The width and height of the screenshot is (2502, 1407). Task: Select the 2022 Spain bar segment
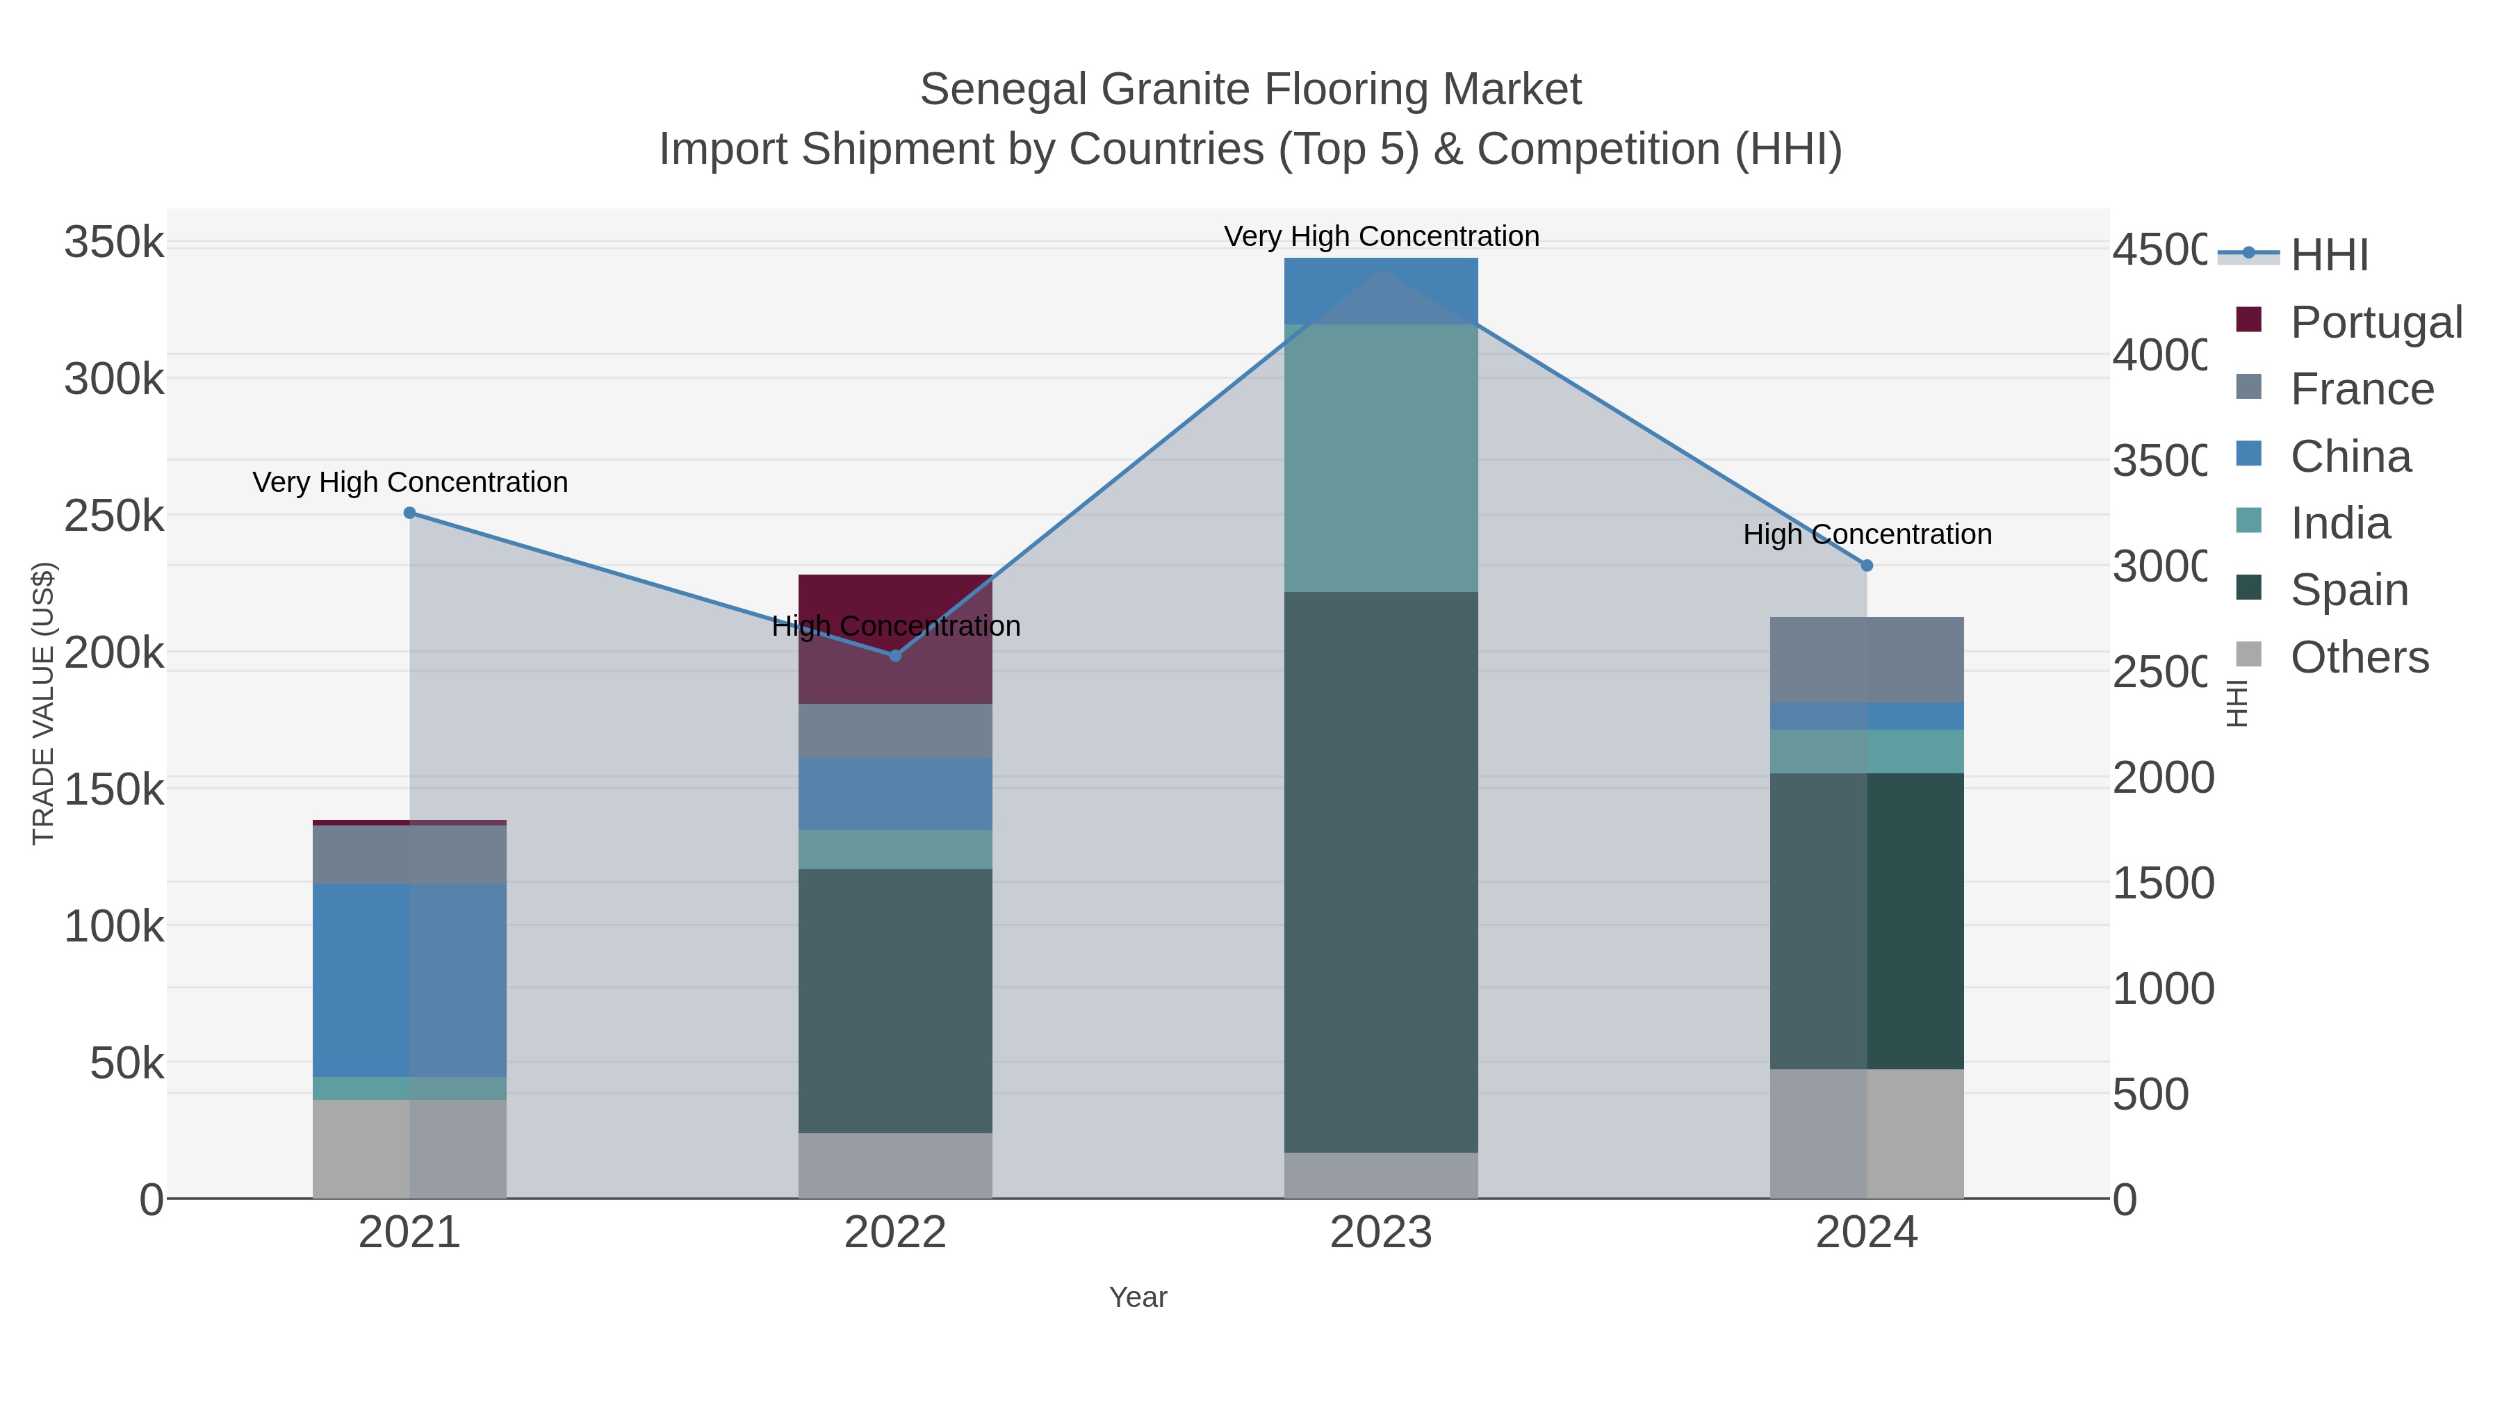[x=896, y=1001]
